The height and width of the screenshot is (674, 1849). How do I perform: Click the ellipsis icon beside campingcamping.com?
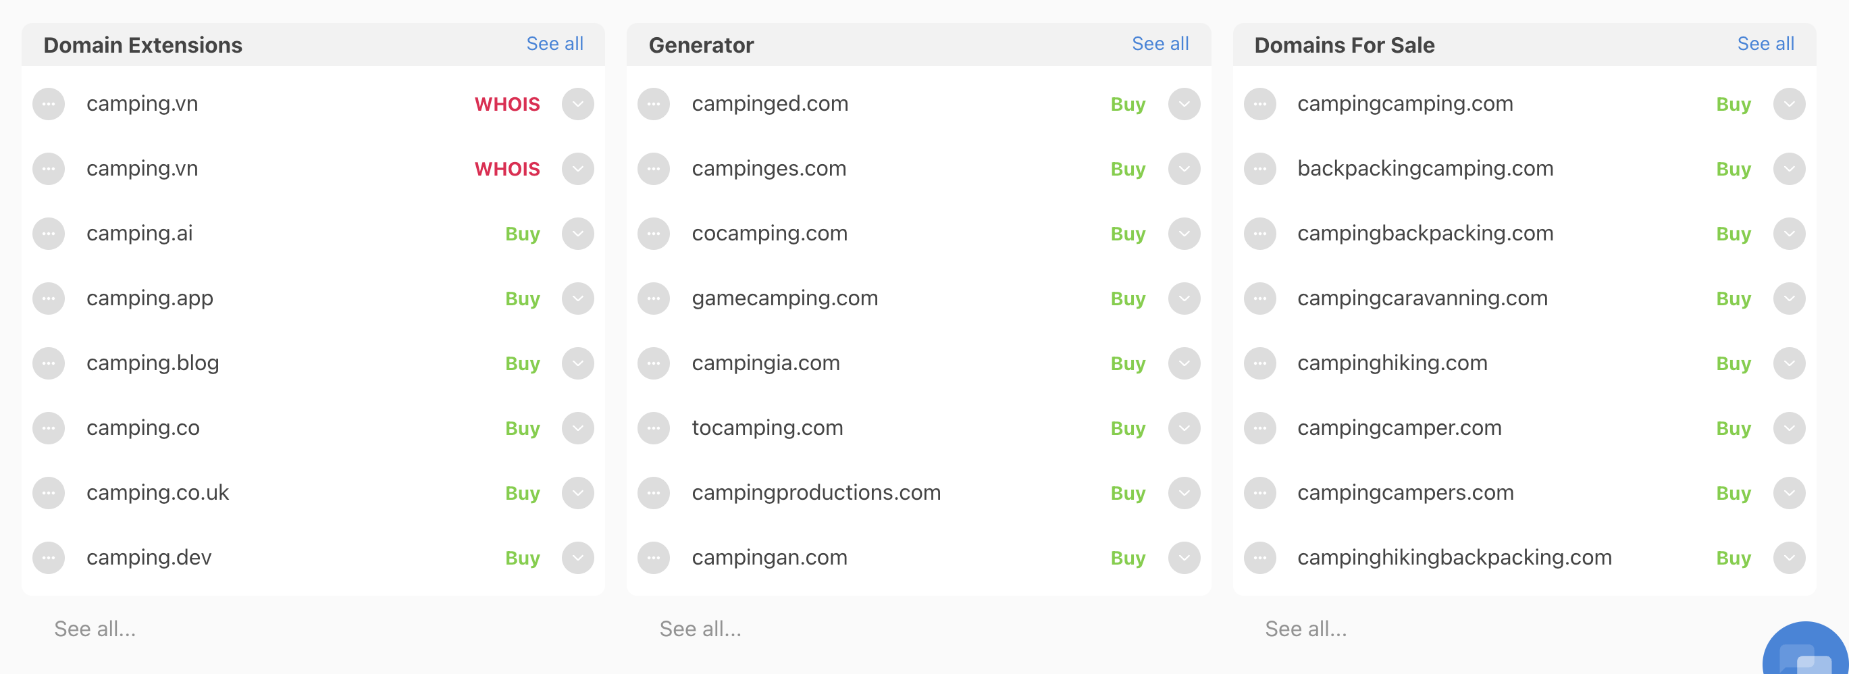1259,104
